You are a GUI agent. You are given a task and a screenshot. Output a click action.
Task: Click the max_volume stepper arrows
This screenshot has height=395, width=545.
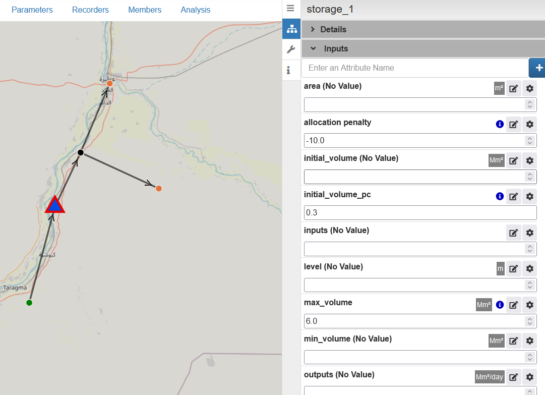click(x=529, y=321)
